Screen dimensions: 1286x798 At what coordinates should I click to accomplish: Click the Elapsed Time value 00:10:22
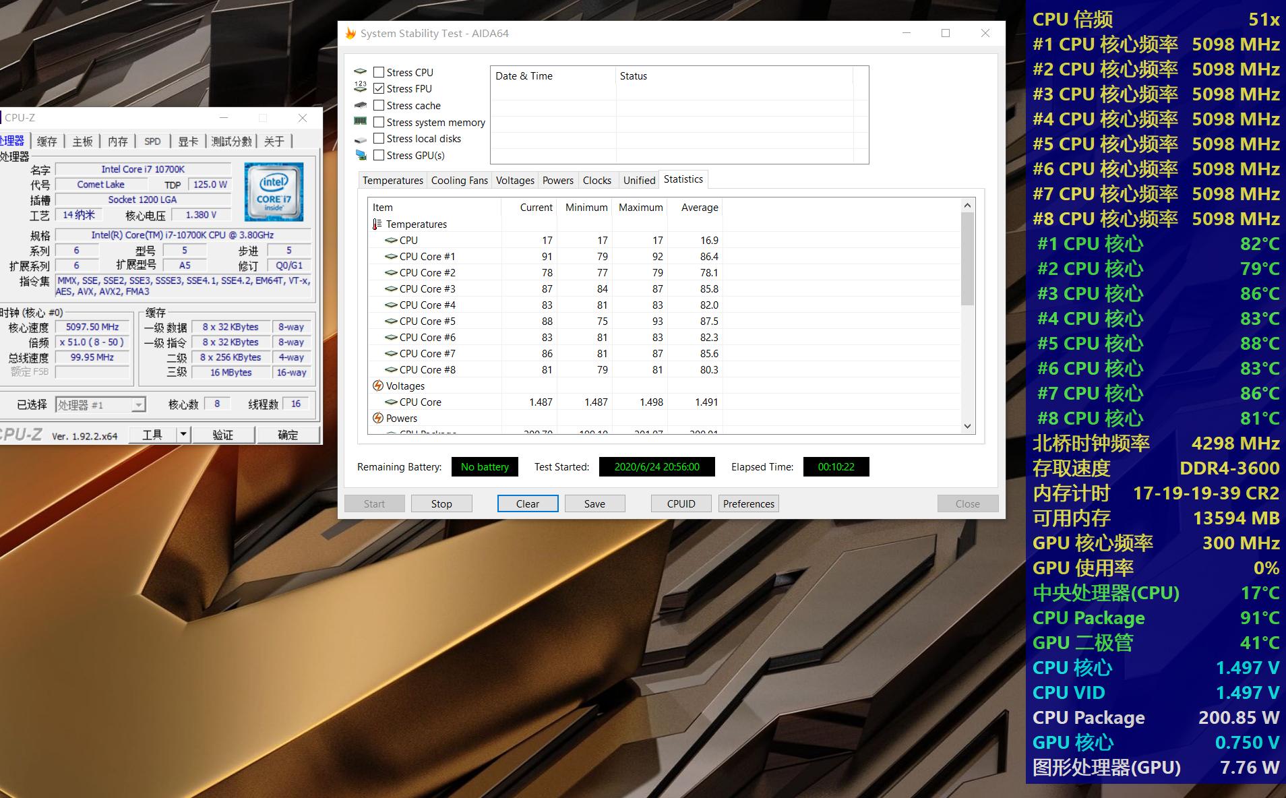836,466
